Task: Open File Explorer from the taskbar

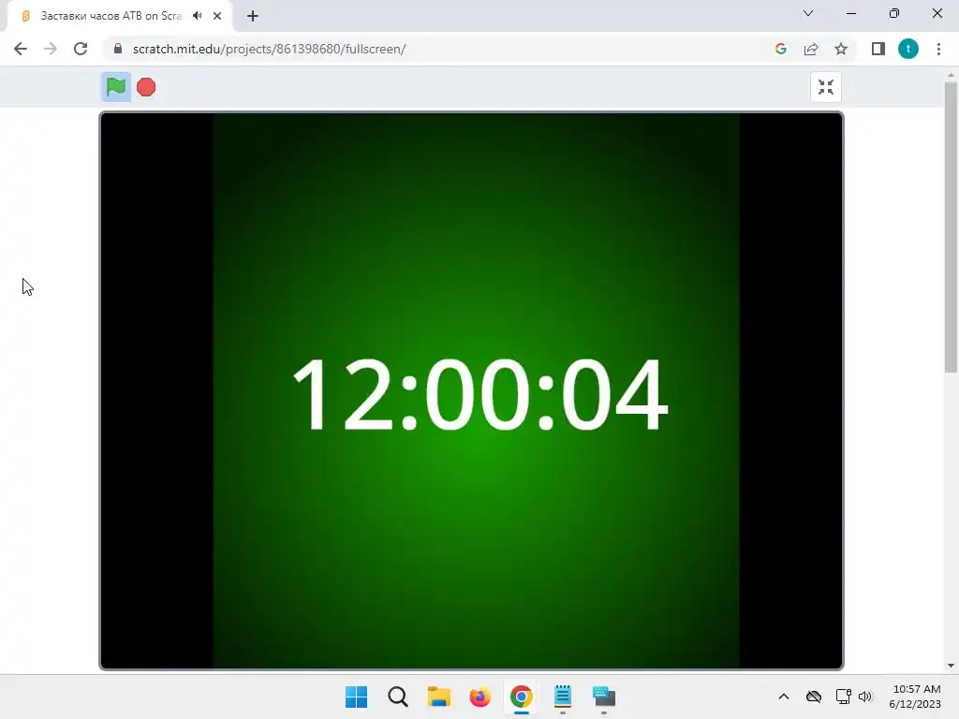Action: coord(438,697)
